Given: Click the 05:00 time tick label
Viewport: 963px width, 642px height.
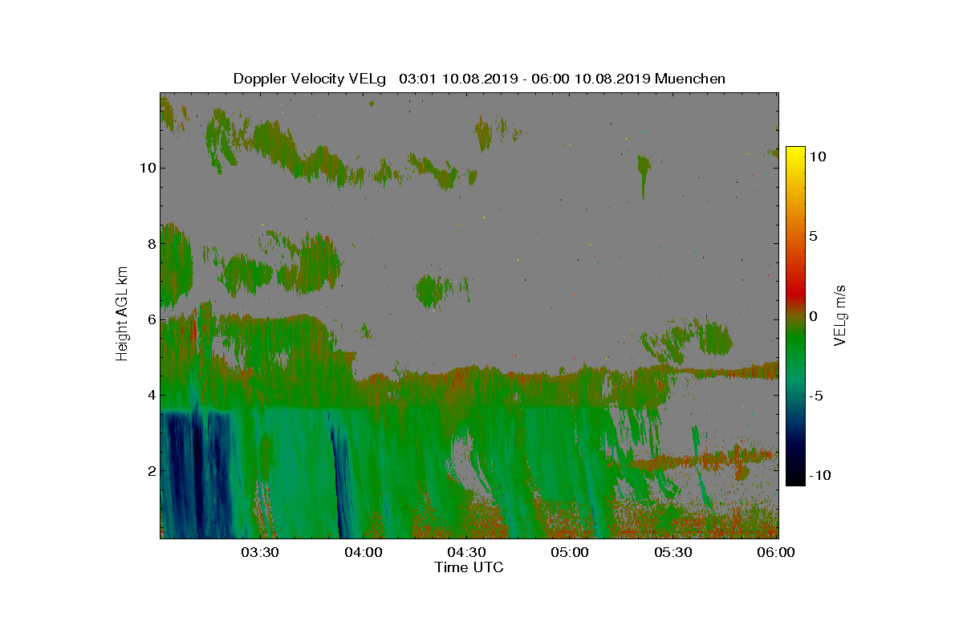Looking at the screenshot, I should 570,552.
